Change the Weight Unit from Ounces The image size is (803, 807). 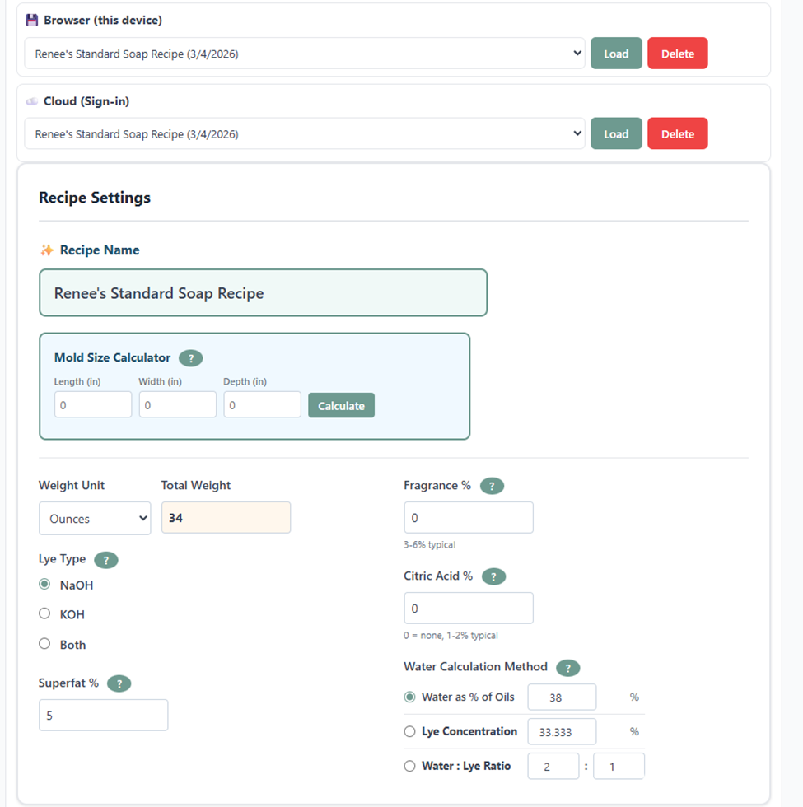pyautogui.click(x=94, y=517)
